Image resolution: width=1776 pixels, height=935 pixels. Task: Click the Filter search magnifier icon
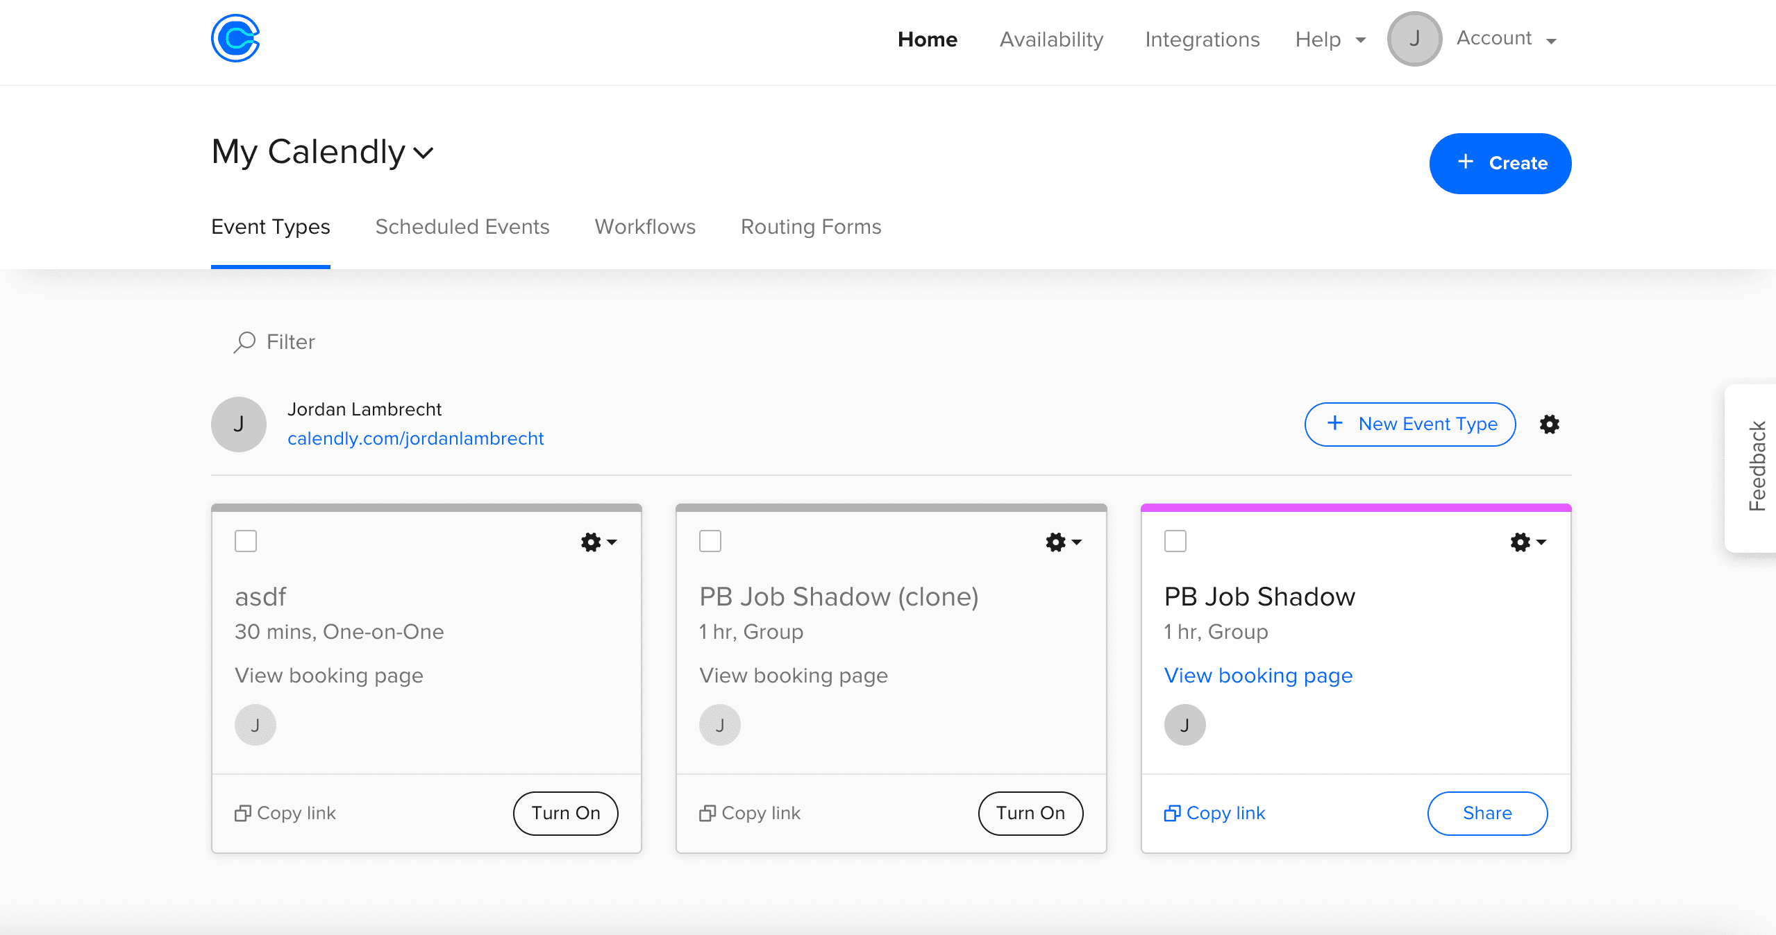tap(244, 342)
